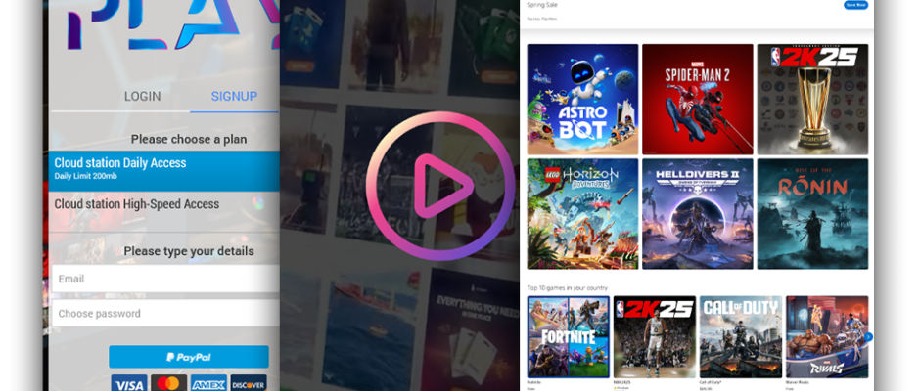Open Marvel Rivals in the Top 10 games
Screen dimensions: 920x391
point(827,337)
